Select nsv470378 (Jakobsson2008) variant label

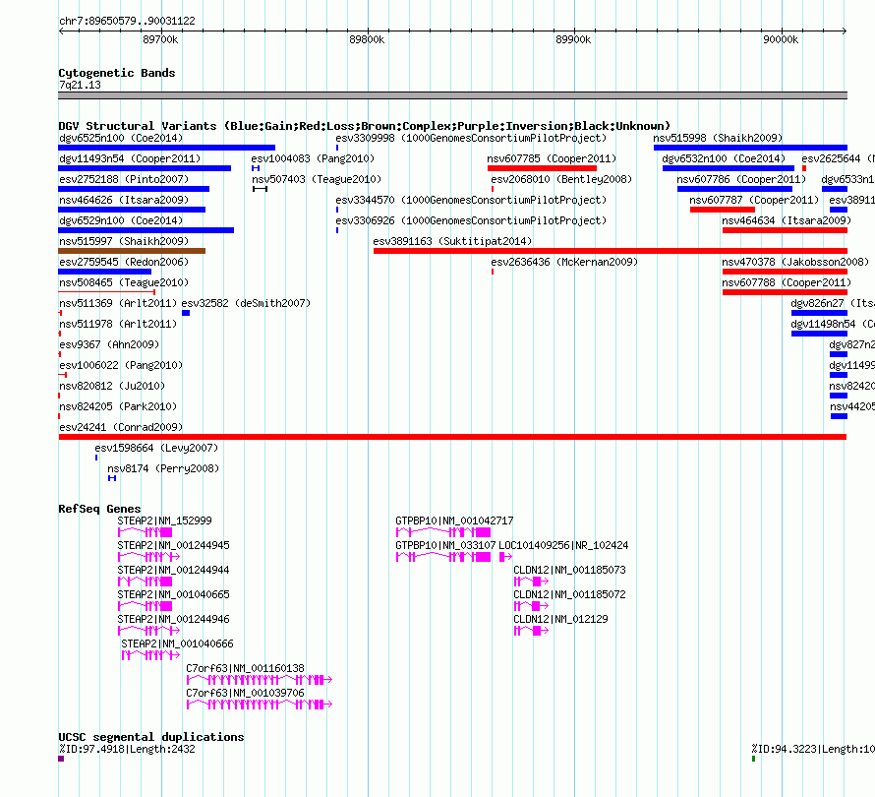(795, 262)
